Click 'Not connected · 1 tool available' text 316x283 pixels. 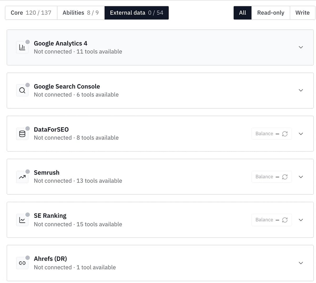pyautogui.click(x=75, y=267)
